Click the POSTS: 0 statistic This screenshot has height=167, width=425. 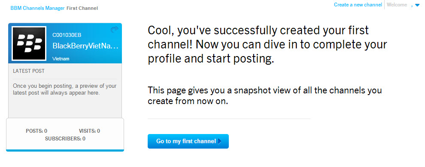(36, 131)
